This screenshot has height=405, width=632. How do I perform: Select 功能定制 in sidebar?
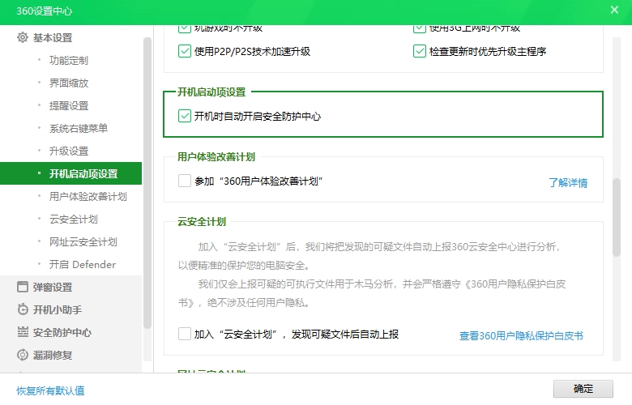click(69, 61)
